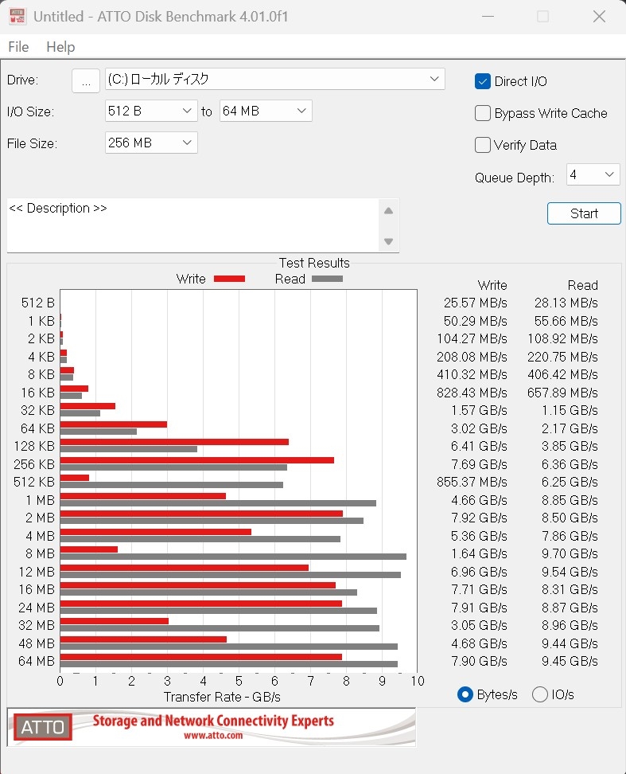Click the description scroll down arrow
Image resolution: width=626 pixels, height=774 pixels.
coord(388,241)
